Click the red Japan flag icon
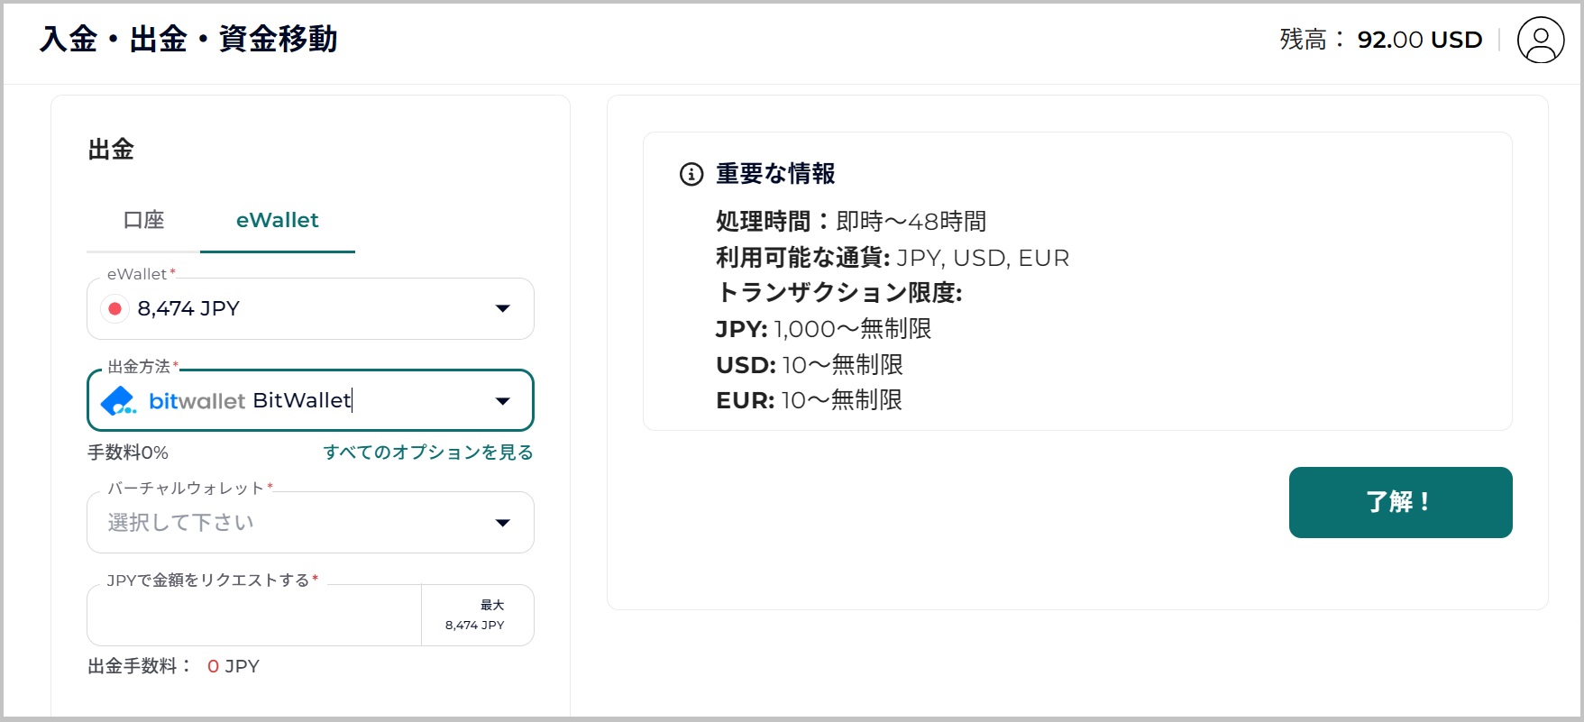The image size is (1584, 722). (114, 309)
